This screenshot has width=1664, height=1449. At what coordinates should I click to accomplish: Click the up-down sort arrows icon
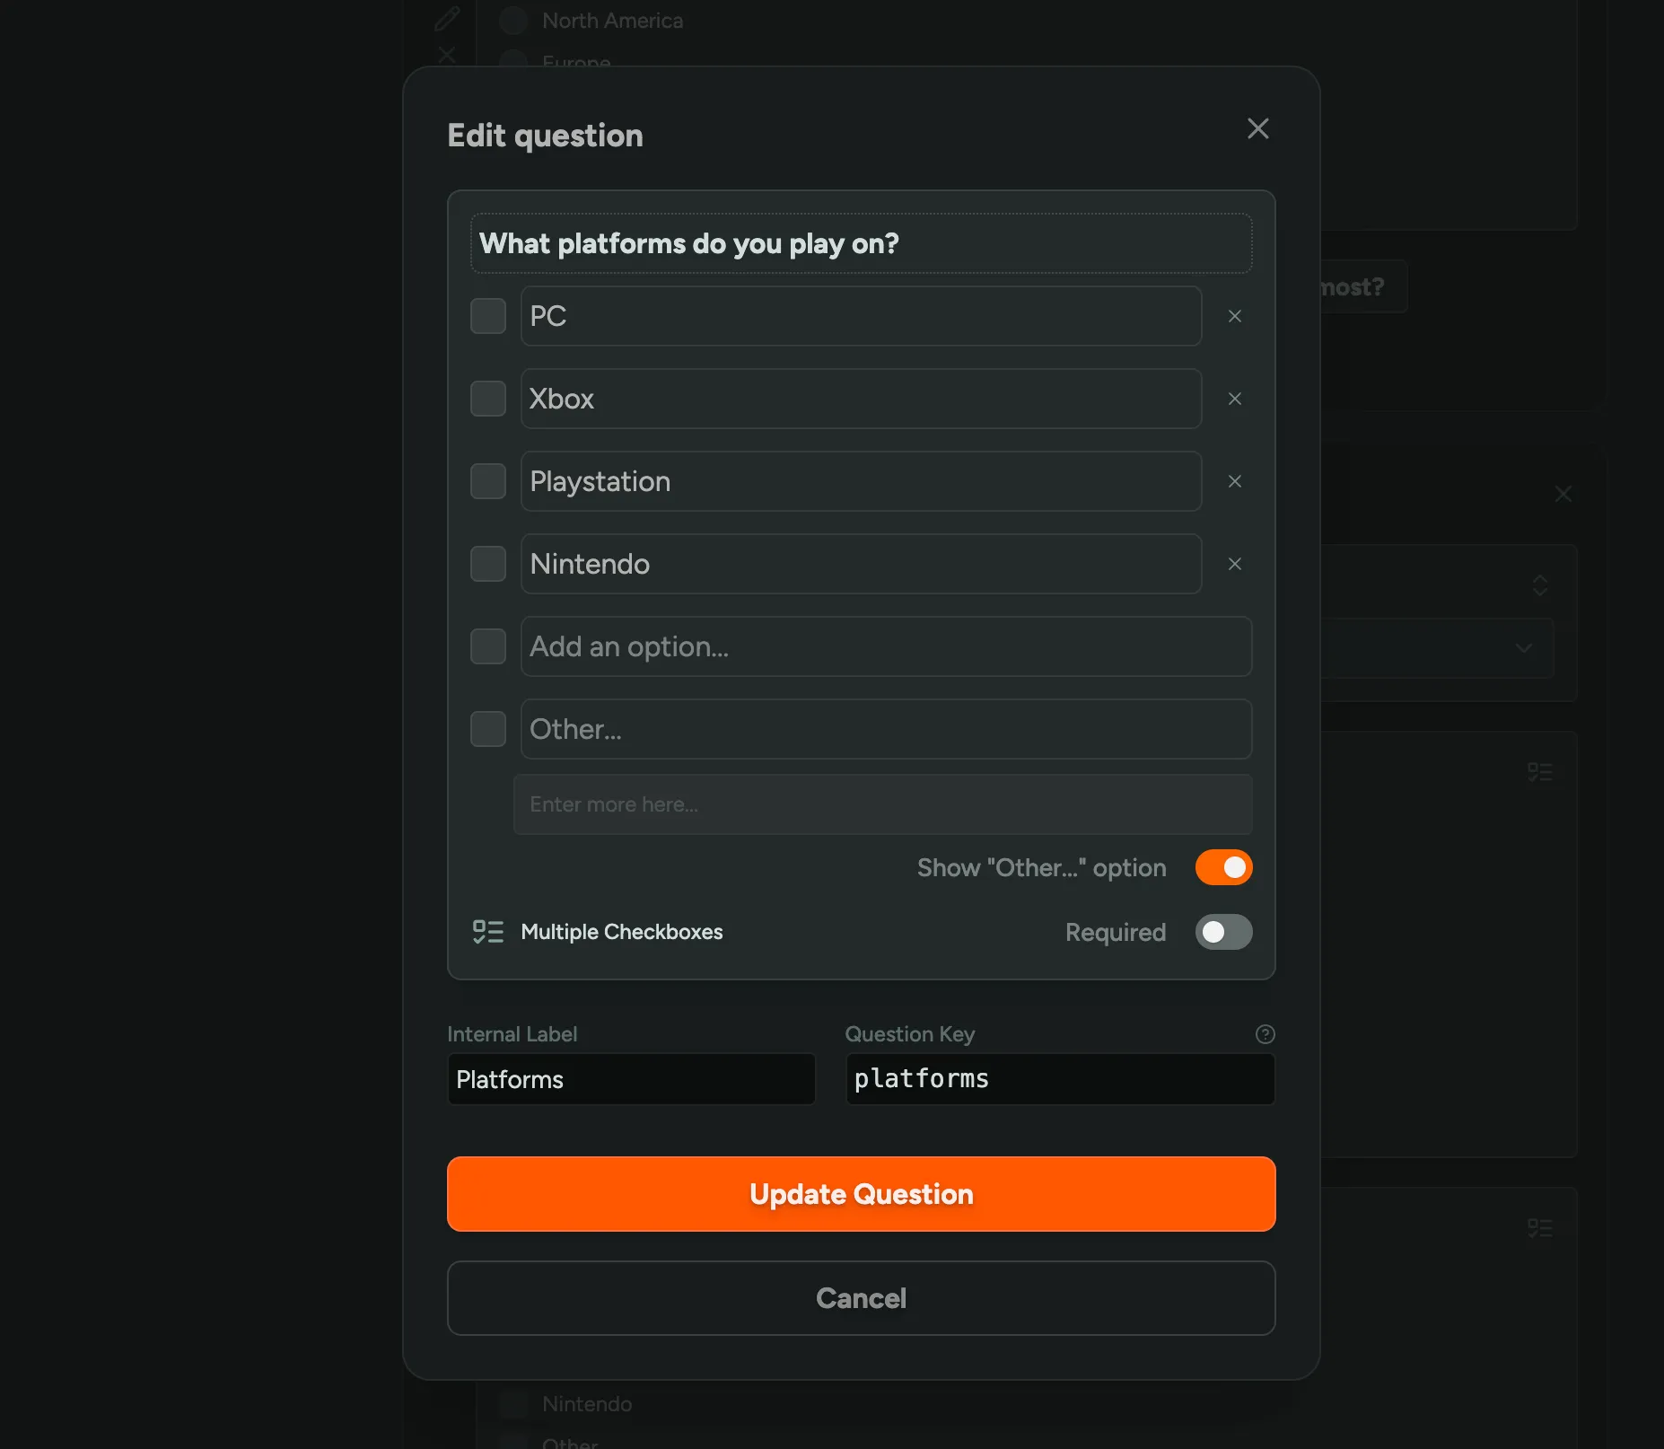1540,585
